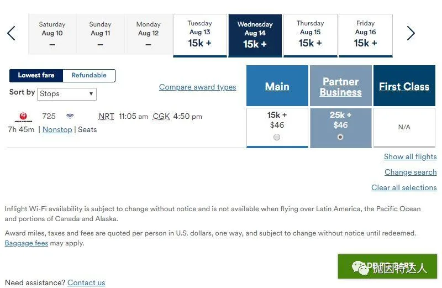Click the WeChat watermark icon
Viewport: 442px width, 288px height.
coord(360,268)
